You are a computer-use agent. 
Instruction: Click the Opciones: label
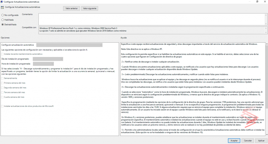pyautogui.click(x=5, y=38)
